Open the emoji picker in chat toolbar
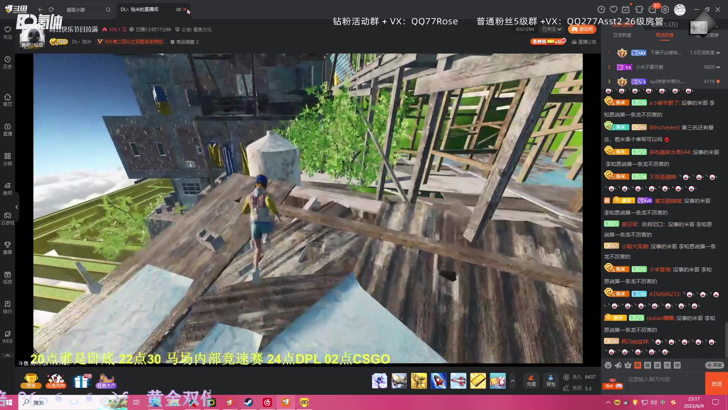Screen dimensions: 728x410 pos(608,365)
